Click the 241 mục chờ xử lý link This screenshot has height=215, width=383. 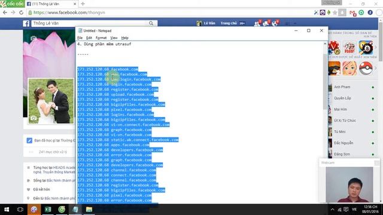pyautogui.click(x=53, y=152)
